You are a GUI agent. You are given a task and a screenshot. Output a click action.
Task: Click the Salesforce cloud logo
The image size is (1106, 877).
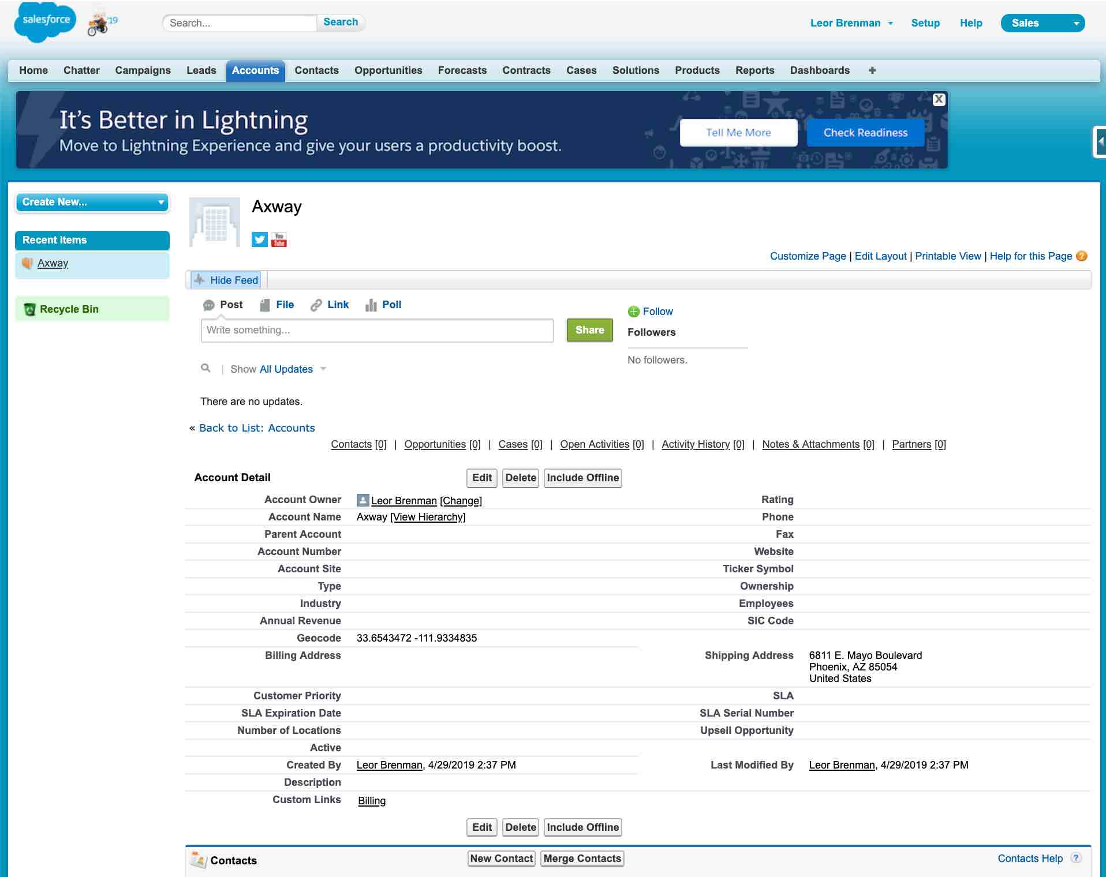[45, 23]
